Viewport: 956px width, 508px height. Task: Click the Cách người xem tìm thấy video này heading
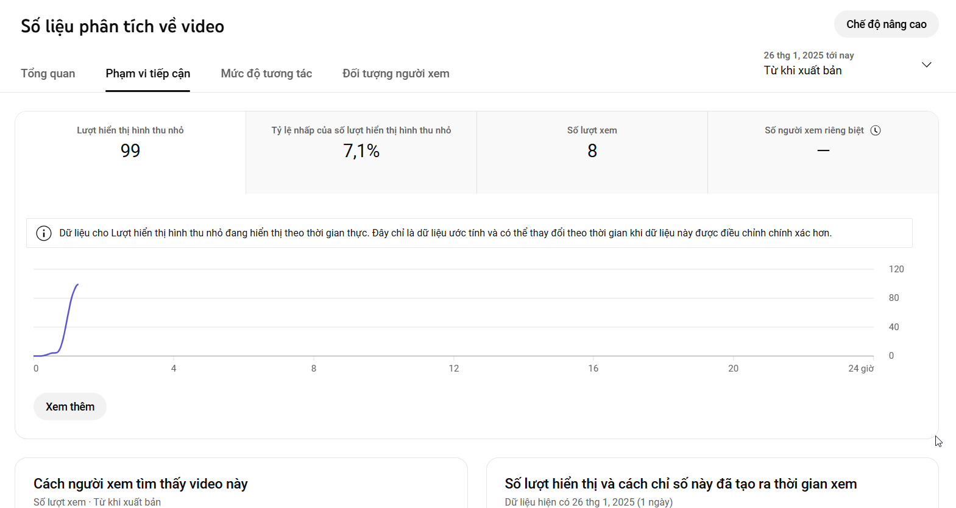point(141,484)
